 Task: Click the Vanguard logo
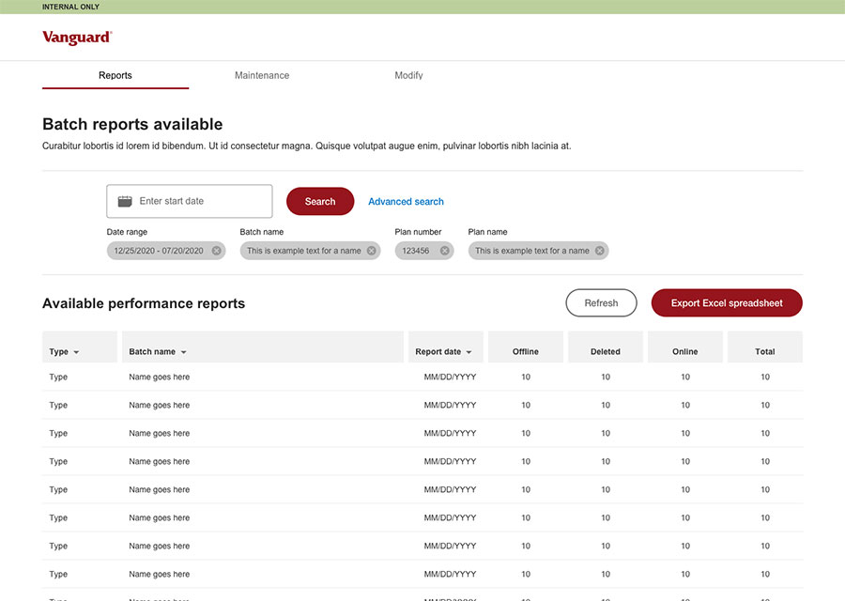click(77, 38)
